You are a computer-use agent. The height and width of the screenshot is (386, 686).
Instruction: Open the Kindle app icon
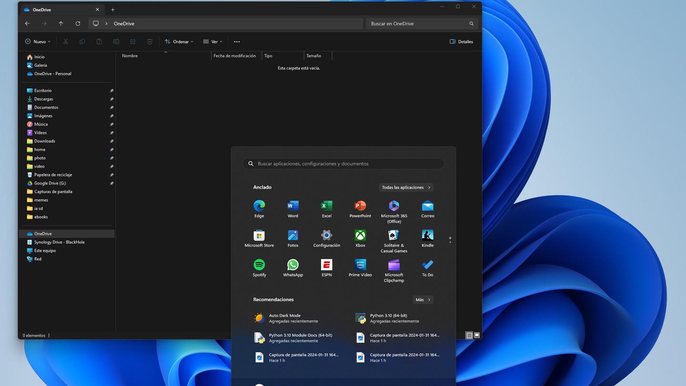[x=427, y=235]
